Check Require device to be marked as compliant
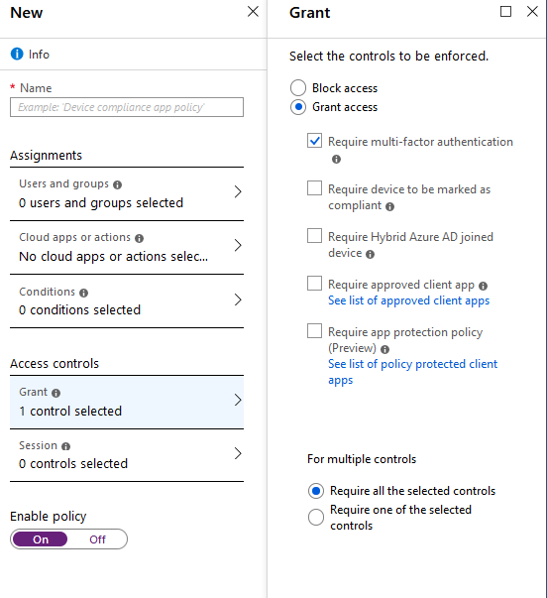This screenshot has width=547, height=598. (x=314, y=188)
